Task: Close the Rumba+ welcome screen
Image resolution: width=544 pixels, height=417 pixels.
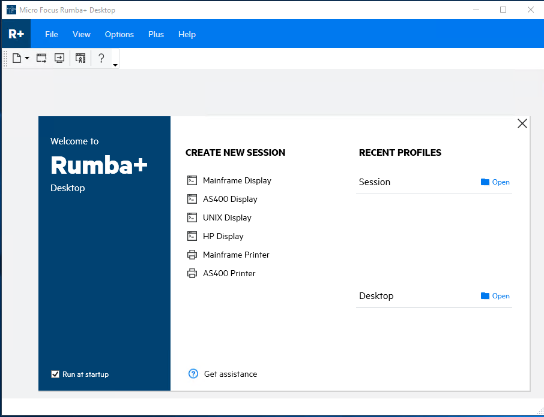Action: [522, 123]
